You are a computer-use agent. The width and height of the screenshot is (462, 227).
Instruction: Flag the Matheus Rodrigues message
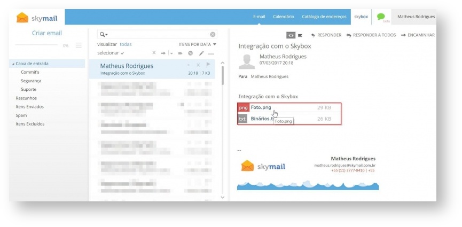pos(208,65)
